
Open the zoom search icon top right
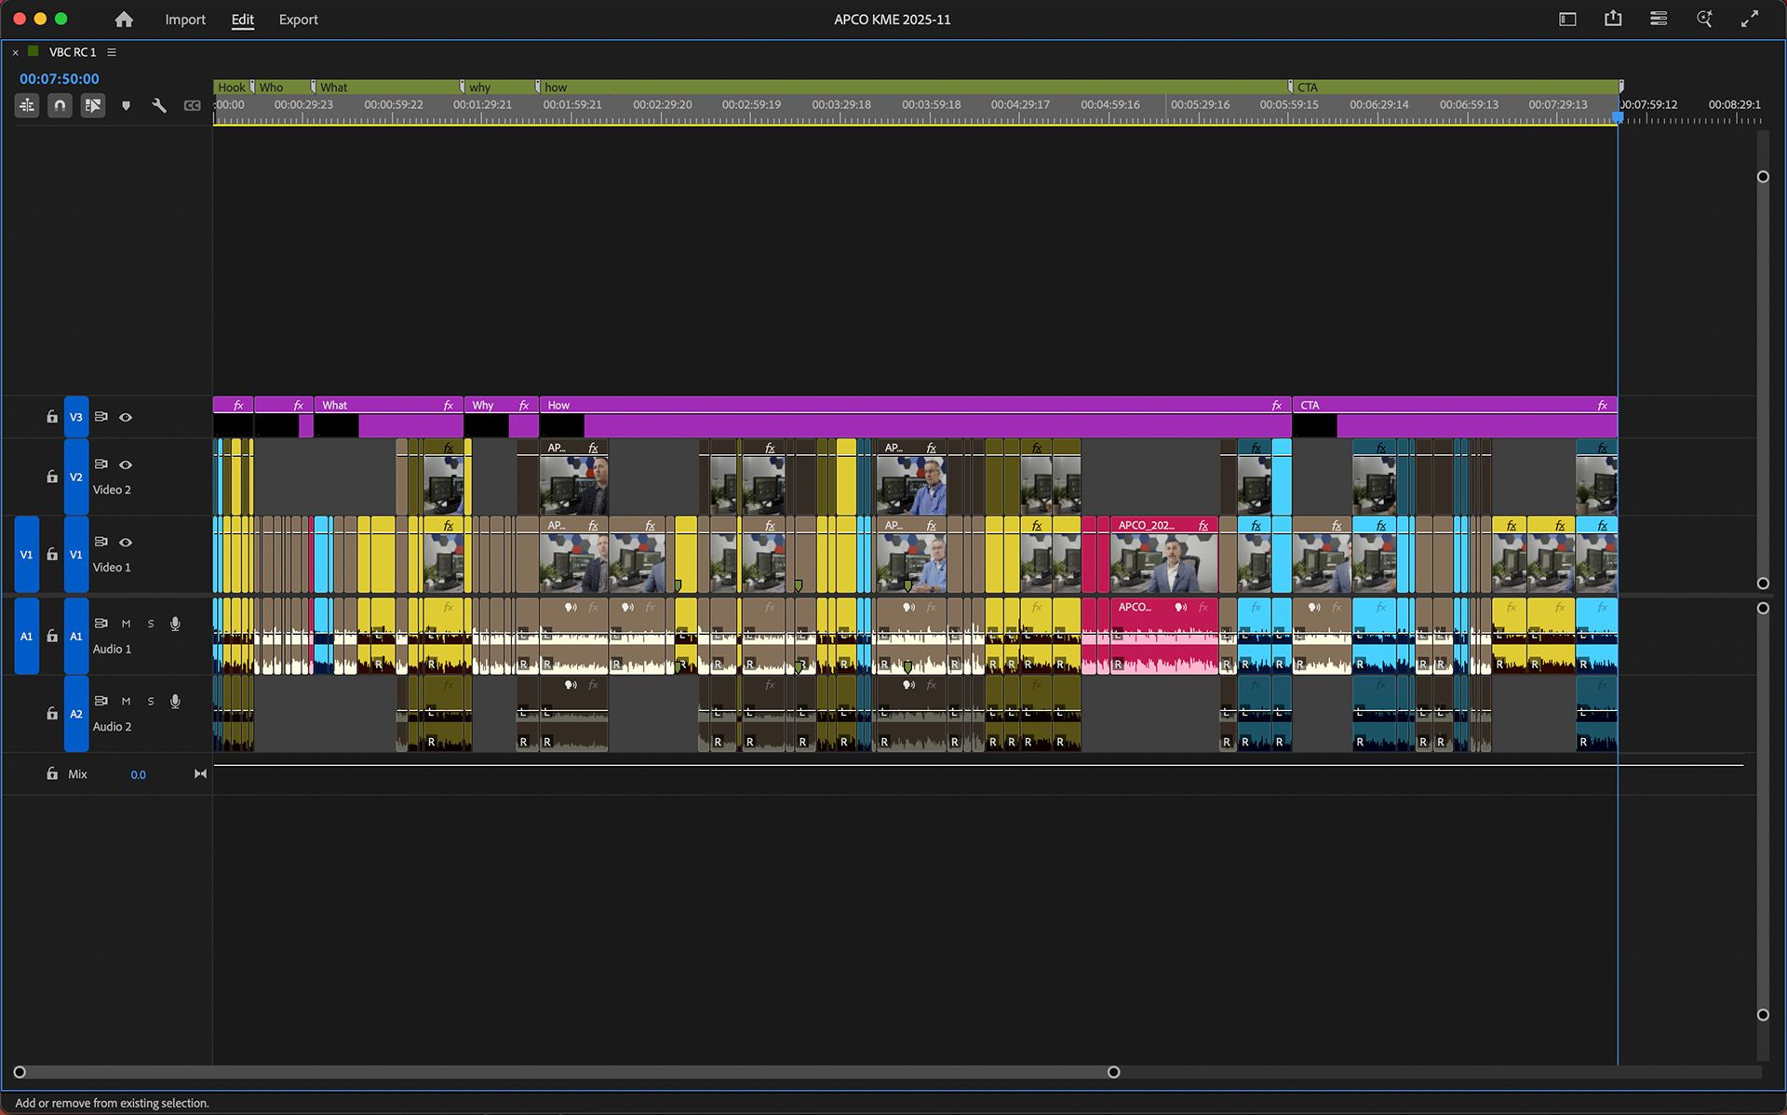[1704, 19]
